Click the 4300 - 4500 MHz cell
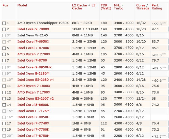 124,124
